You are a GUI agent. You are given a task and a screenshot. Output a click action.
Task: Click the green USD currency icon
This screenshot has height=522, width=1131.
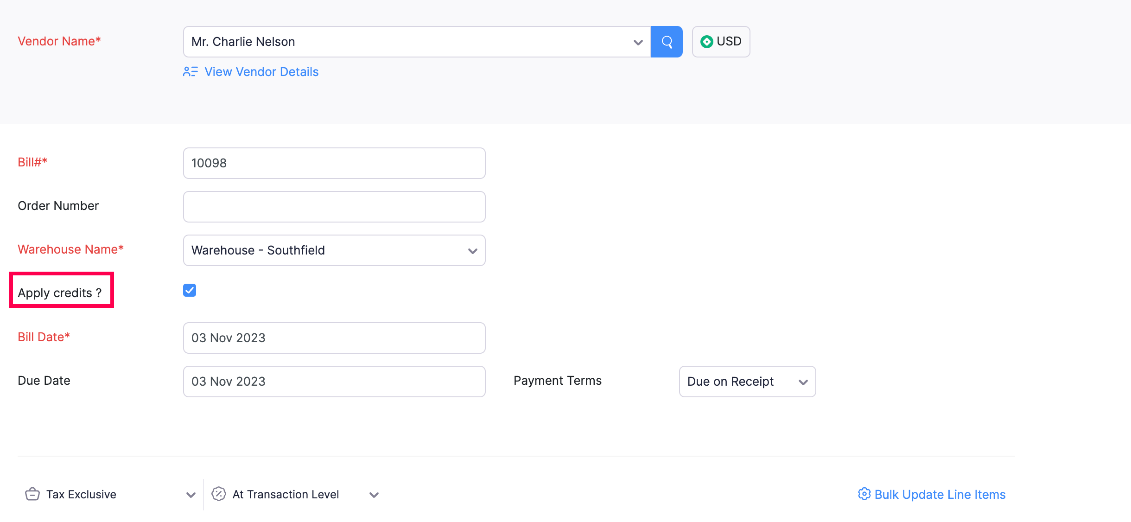(706, 42)
